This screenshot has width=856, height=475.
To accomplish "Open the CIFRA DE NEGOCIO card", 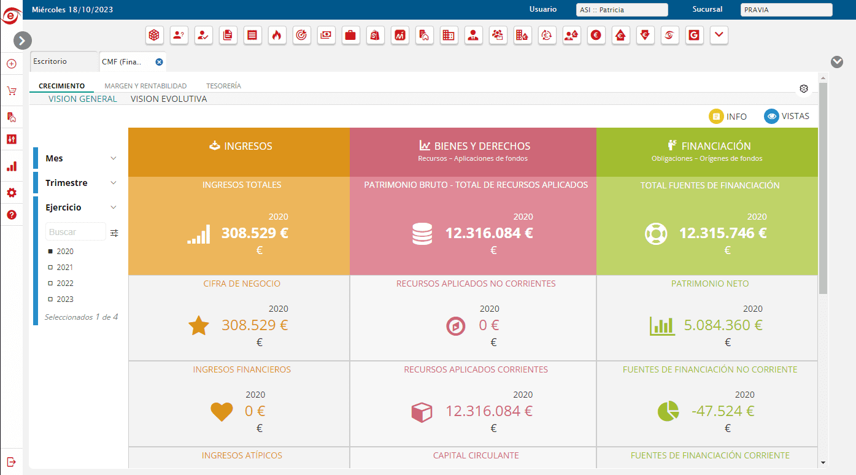I will point(239,318).
